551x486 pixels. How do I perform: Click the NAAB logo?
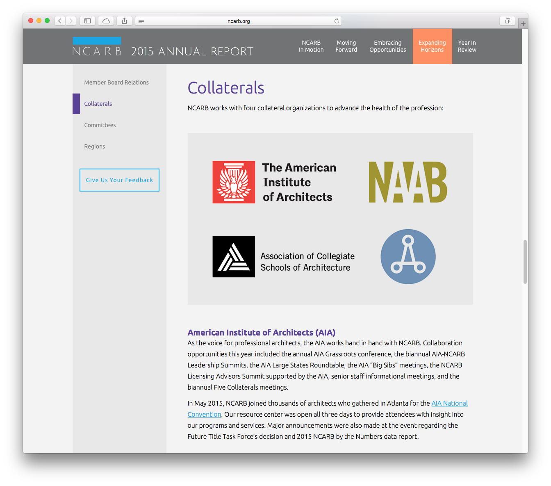(408, 182)
